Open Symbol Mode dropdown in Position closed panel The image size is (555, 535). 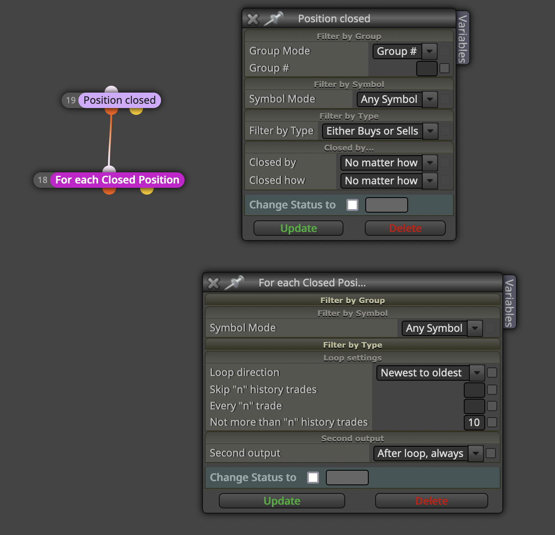(397, 99)
